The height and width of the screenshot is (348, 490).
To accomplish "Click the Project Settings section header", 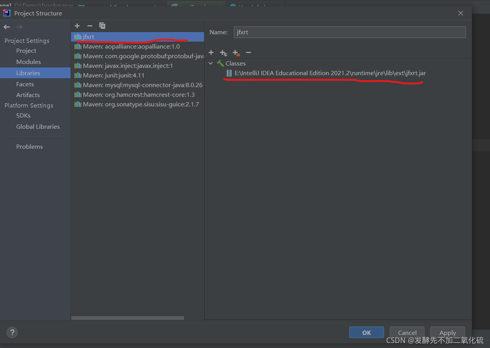I will (x=27, y=41).
